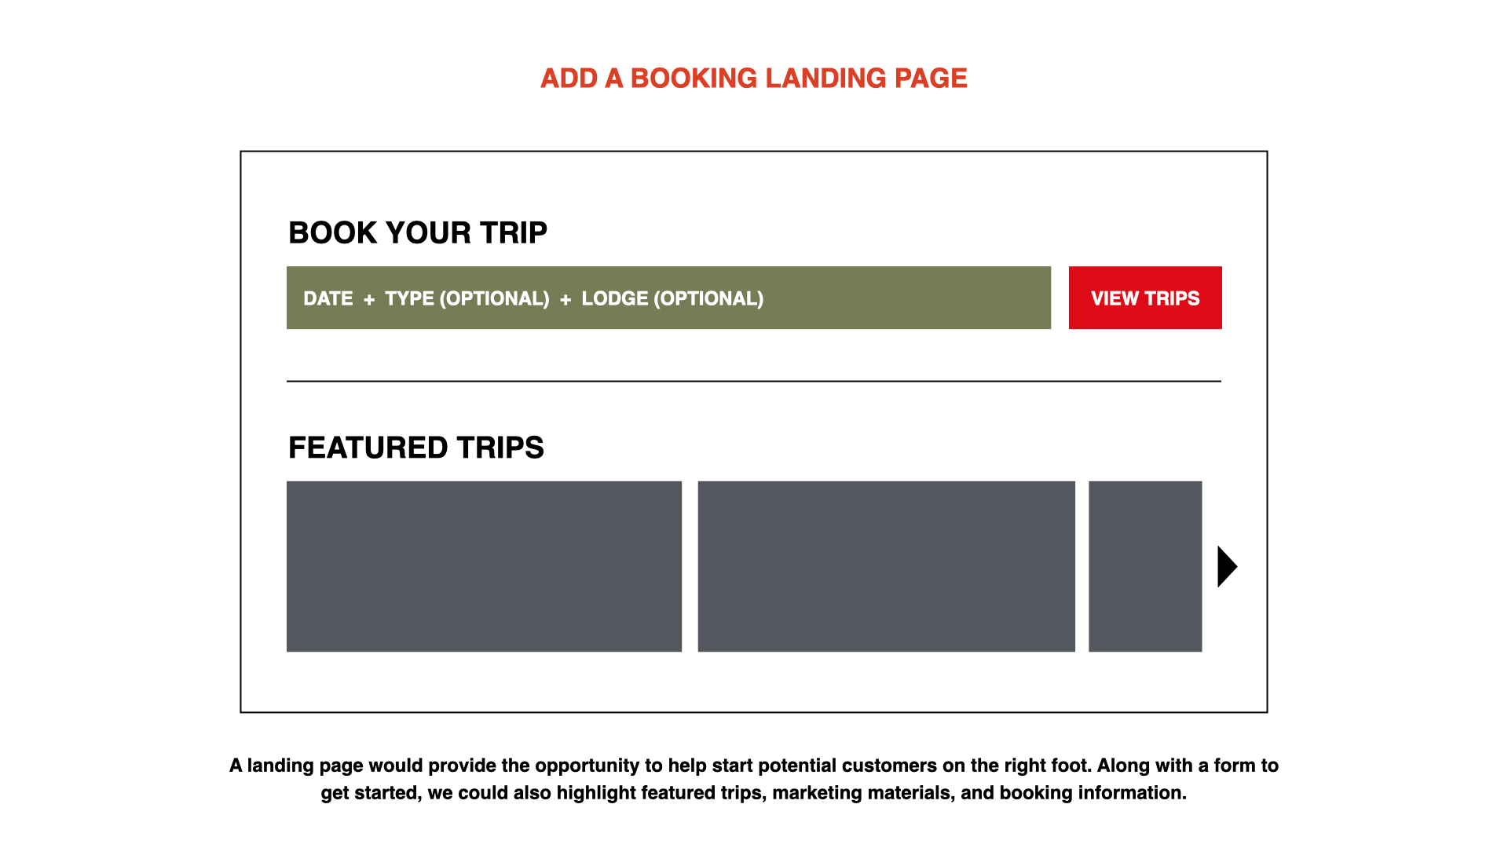Click the DATE field in search bar
This screenshot has height=848, width=1508.
point(328,298)
